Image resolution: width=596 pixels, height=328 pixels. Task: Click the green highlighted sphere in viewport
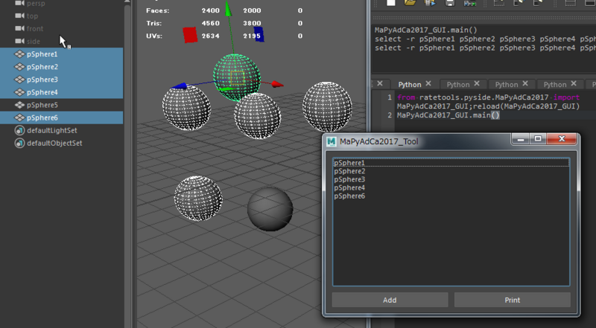pos(237,76)
